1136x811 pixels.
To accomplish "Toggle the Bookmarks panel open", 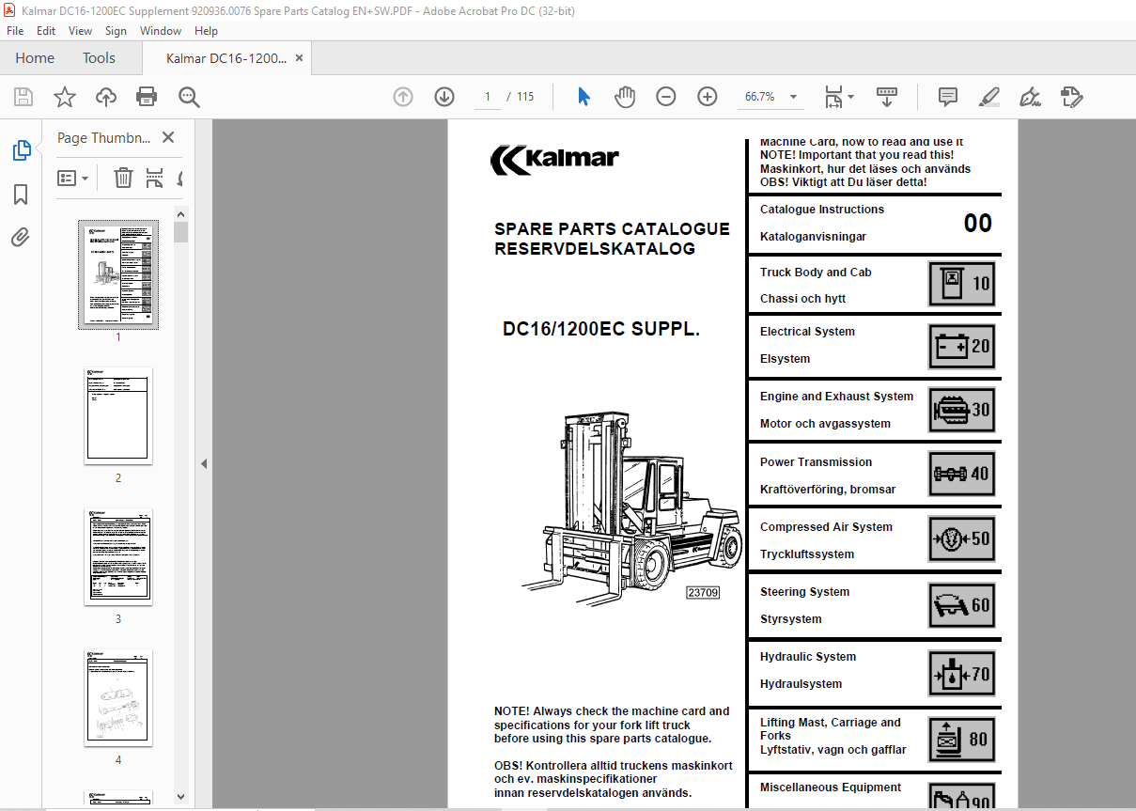I will pos(21,194).
